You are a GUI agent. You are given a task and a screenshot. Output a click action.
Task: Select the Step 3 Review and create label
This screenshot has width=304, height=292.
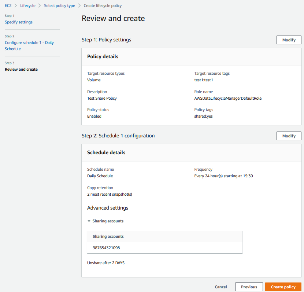pyautogui.click(x=21, y=69)
